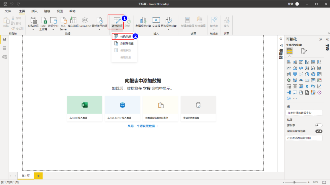The width and height of the screenshot is (330, 185).
Task: Open the 从另一个源获取数据 link
Action: click(143, 126)
